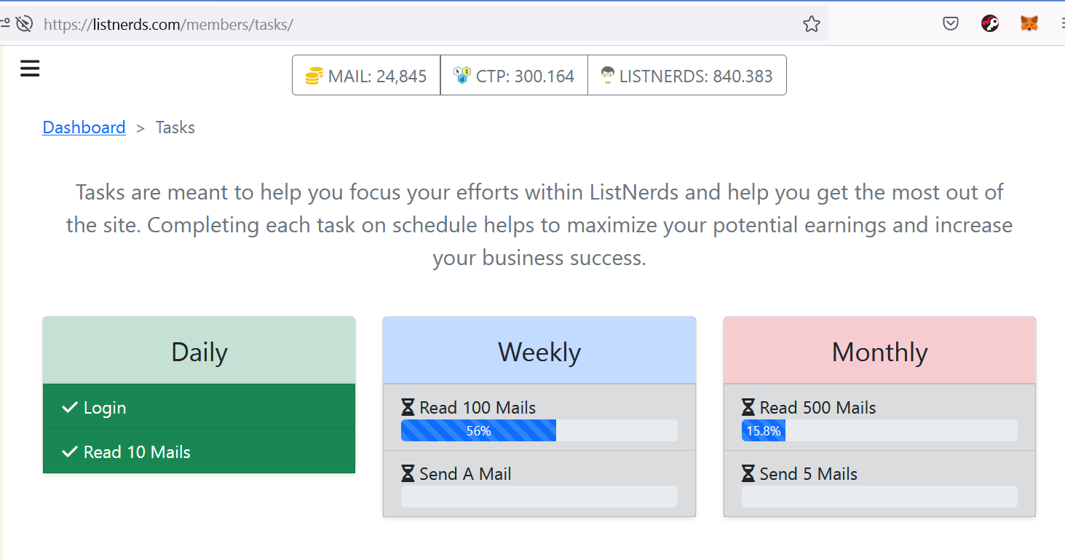Screen dimensions: 1065x560
Task: Click the Pocket save icon
Action: pyautogui.click(x=951, y=24)
